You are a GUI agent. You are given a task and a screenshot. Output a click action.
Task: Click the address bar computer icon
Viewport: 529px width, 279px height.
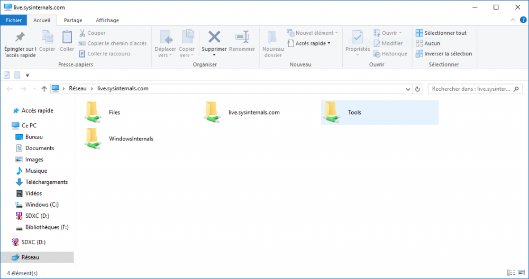click(x=56, y=89)
